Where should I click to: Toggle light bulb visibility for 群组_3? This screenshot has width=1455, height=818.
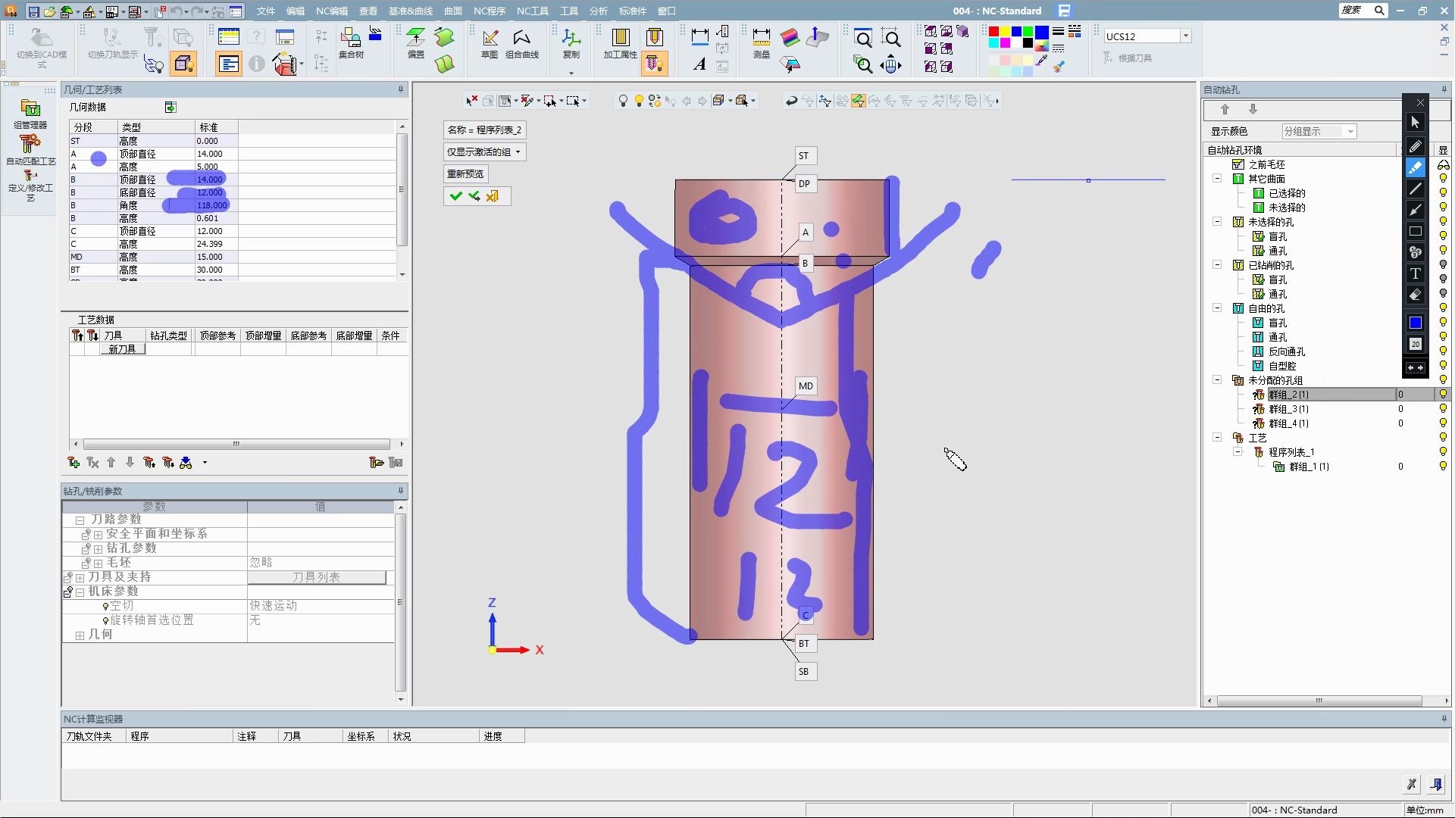1443,409
